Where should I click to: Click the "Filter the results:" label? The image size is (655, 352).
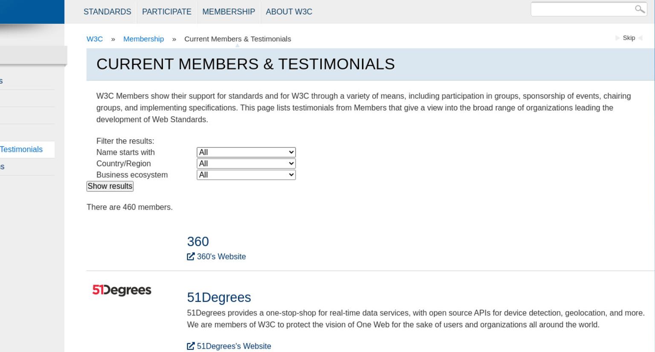(x=125, y=141)
